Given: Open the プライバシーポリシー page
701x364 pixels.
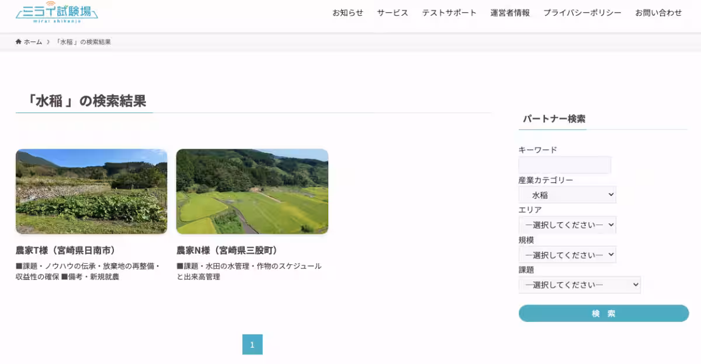Looking at the screenshot, I should (x=582, y=12).
